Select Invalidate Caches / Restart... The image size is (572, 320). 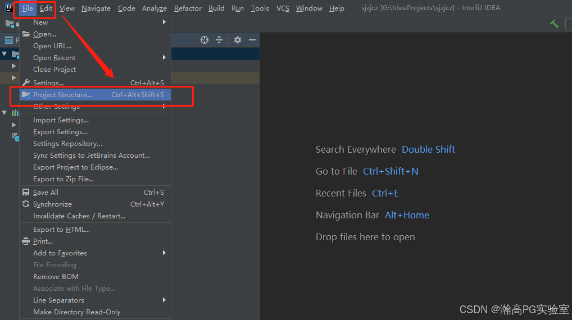click(x=95, y=216)
